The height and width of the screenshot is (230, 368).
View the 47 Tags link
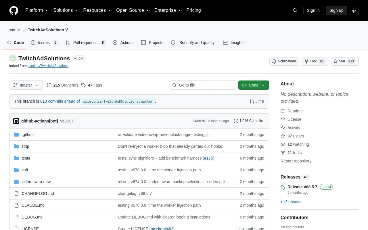point(92,85)
